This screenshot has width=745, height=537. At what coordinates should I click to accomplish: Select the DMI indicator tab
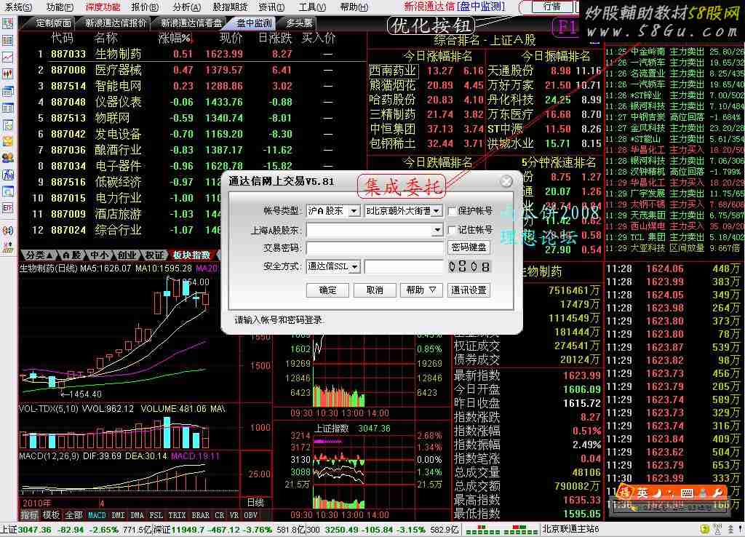[118, 515]
